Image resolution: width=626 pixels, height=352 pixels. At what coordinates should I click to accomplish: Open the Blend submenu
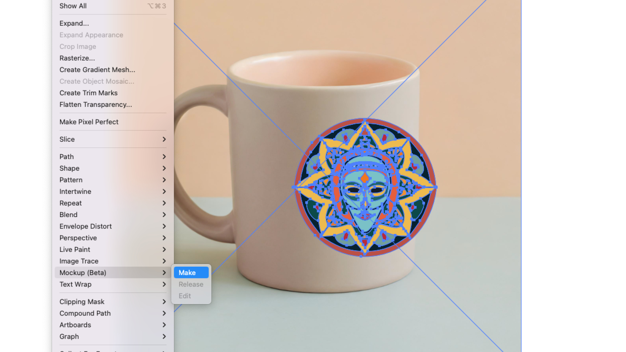[x=68, y=214]
